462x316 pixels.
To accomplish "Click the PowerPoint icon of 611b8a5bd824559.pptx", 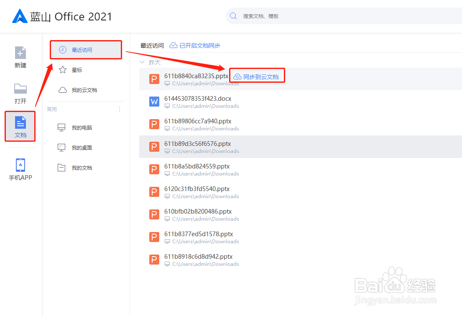I will 154,169.
